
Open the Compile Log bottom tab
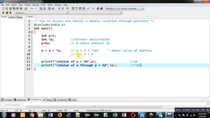tap(34, 100)
